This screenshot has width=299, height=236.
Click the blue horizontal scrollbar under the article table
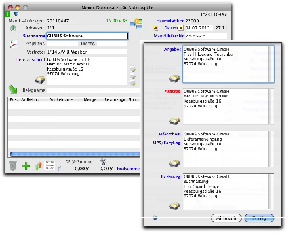(75, 154)
